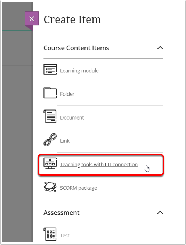Collapse the Course Content Items section
Image resolution: width=186 pixels, height=245 pixels.
coord(160,48)
